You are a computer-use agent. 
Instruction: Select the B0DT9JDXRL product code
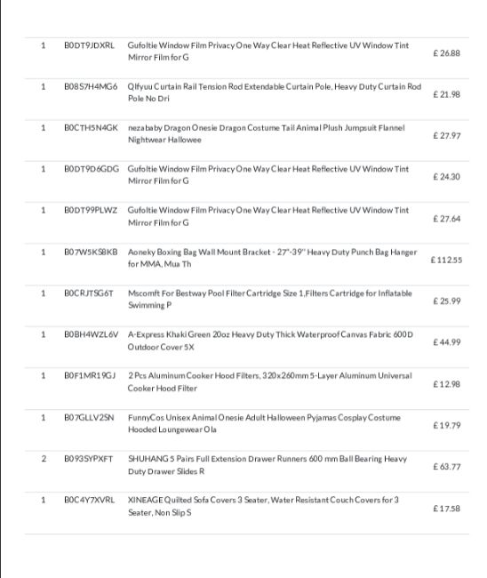click(89, 45)
